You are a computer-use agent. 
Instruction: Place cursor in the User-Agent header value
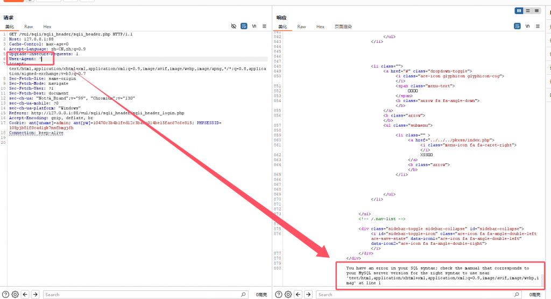click(41, 59)
